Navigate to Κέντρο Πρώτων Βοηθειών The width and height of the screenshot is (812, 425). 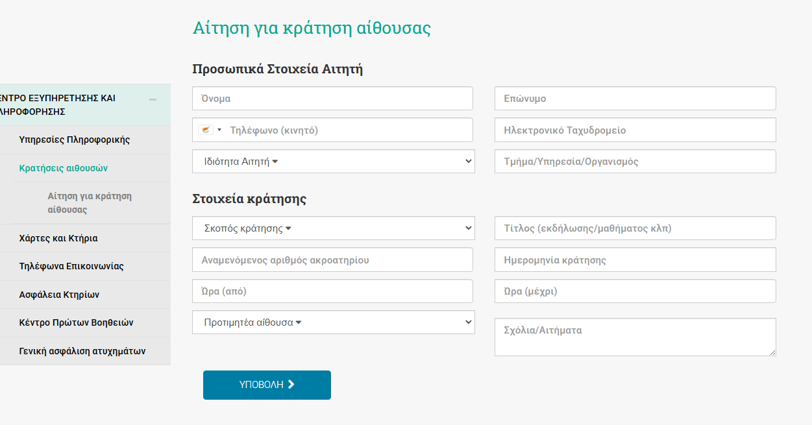click(76, 322)
